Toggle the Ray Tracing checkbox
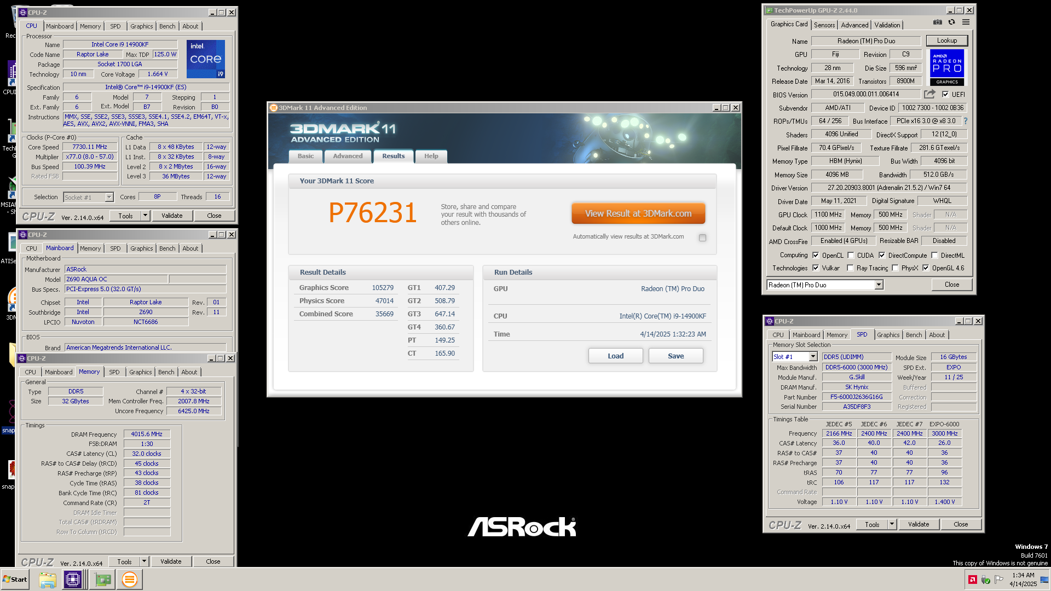This screenshot has width=1051, height=591. coord(850,268)
